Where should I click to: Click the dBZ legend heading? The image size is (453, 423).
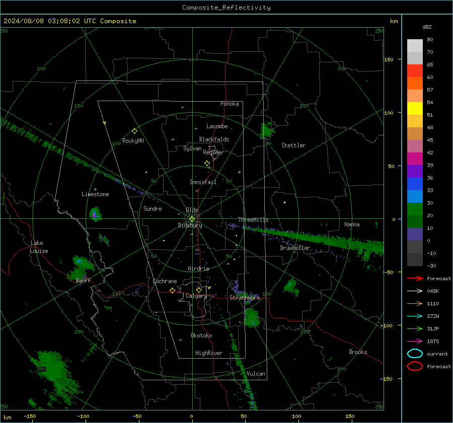tap(427, 27)
